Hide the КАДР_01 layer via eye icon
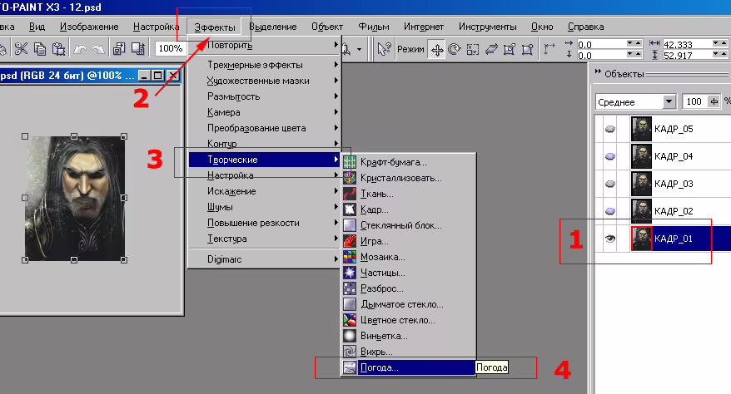Image resolution: width=731 pixels, height=394 pixels. [609, 239]
